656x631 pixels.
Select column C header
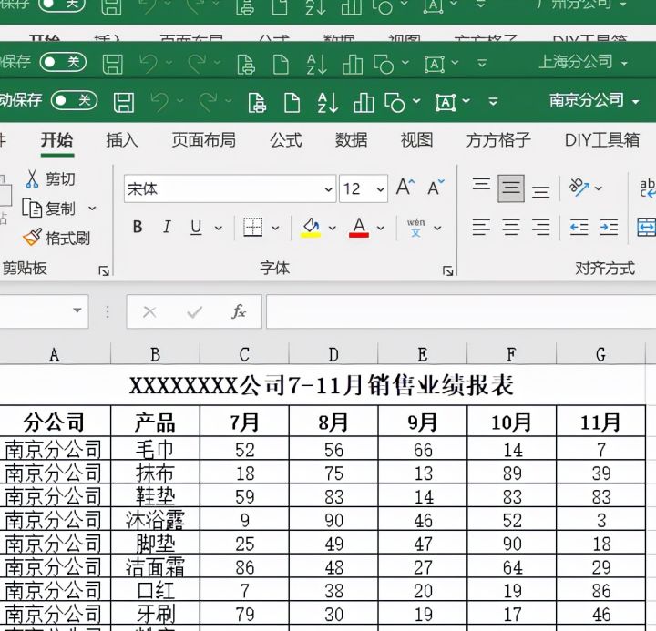coord(244,354)
